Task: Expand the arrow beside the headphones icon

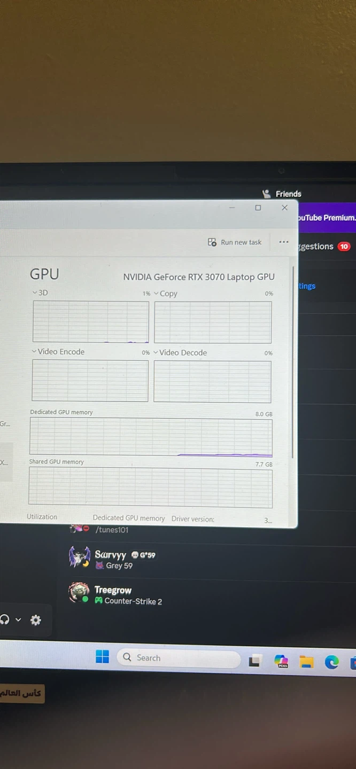Action: tap(18, 620)
